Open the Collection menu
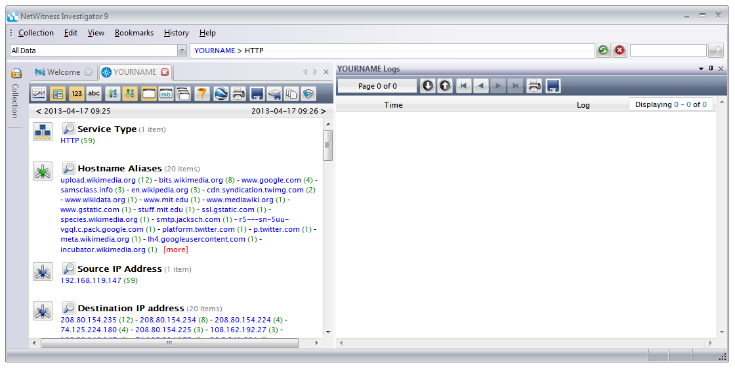 36,33
